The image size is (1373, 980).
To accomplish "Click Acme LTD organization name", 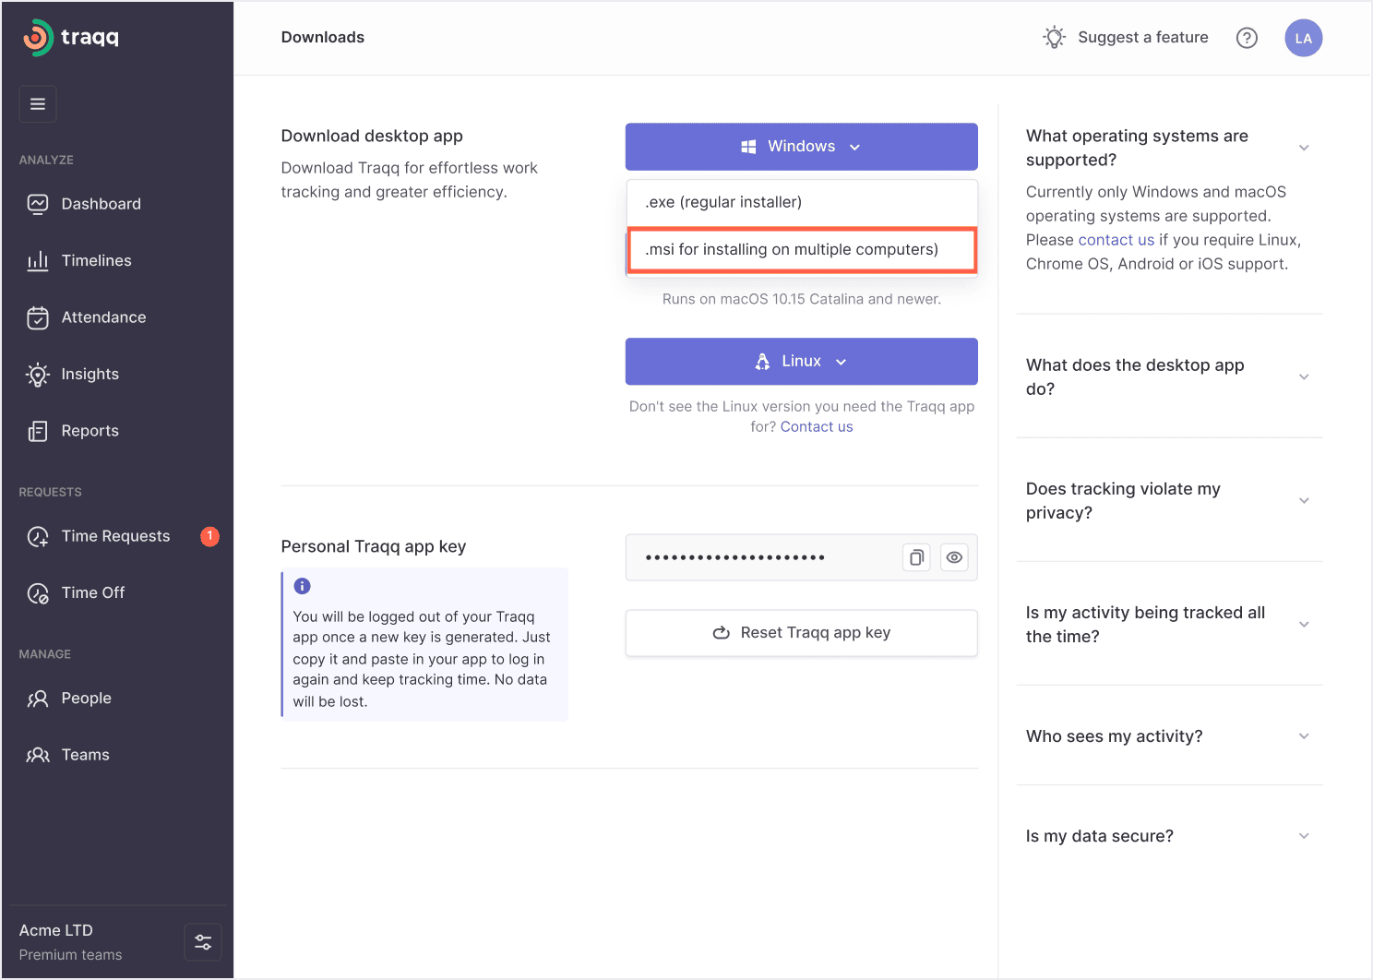I will click(56, 930).
